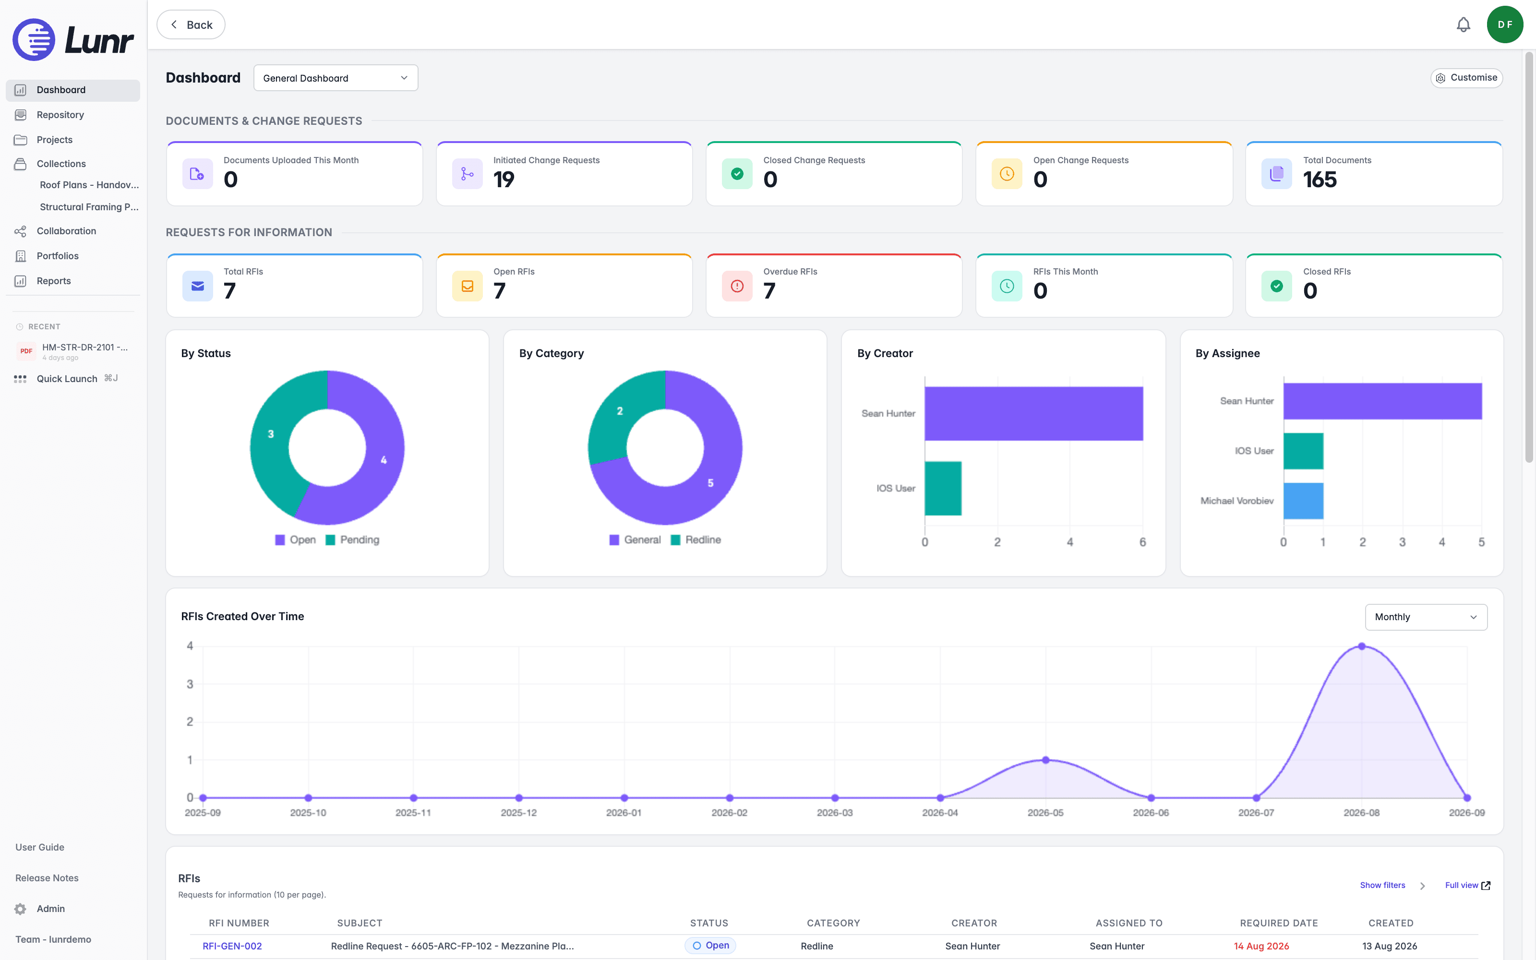Click the PDF icon of recent file

tap(26, 351)
